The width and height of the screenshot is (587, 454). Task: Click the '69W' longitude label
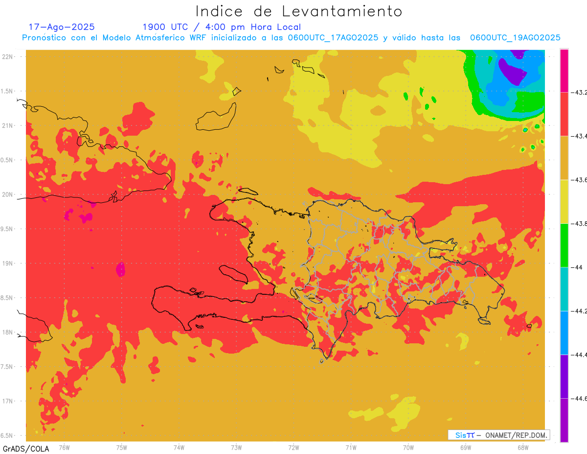[x=466, y=447]
